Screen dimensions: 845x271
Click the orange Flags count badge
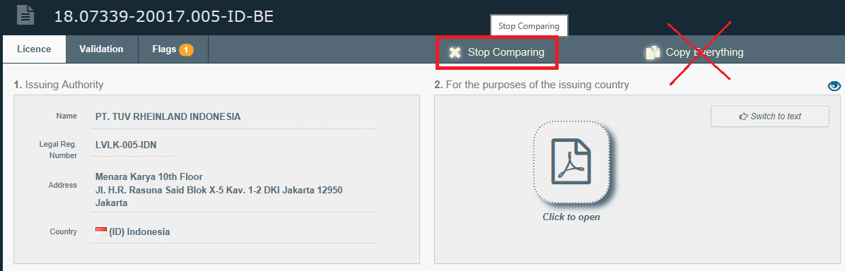(x=186, y=50)
